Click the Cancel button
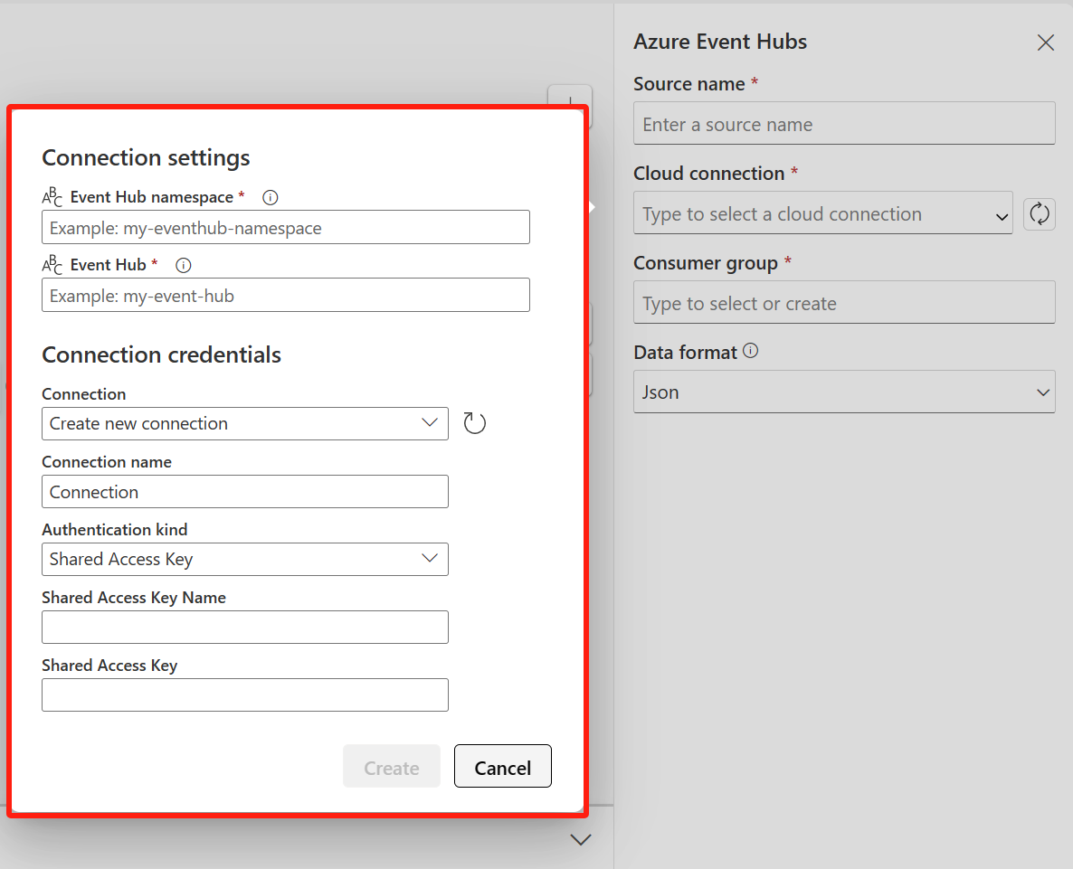Viewport: 1073px width, 869px height. (502, 767)
